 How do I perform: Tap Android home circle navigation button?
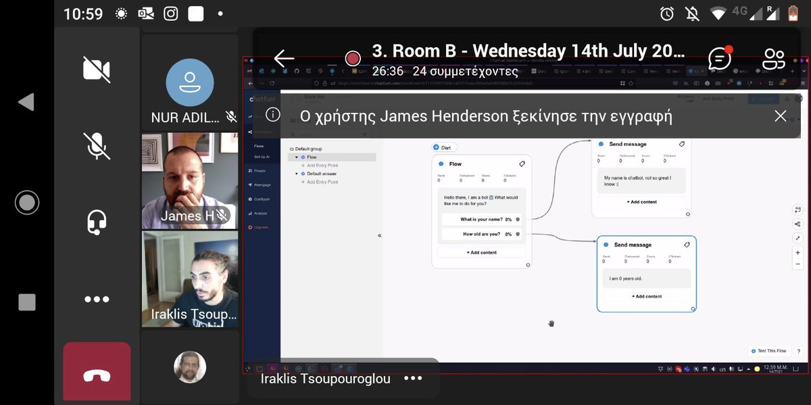[27, 202]
